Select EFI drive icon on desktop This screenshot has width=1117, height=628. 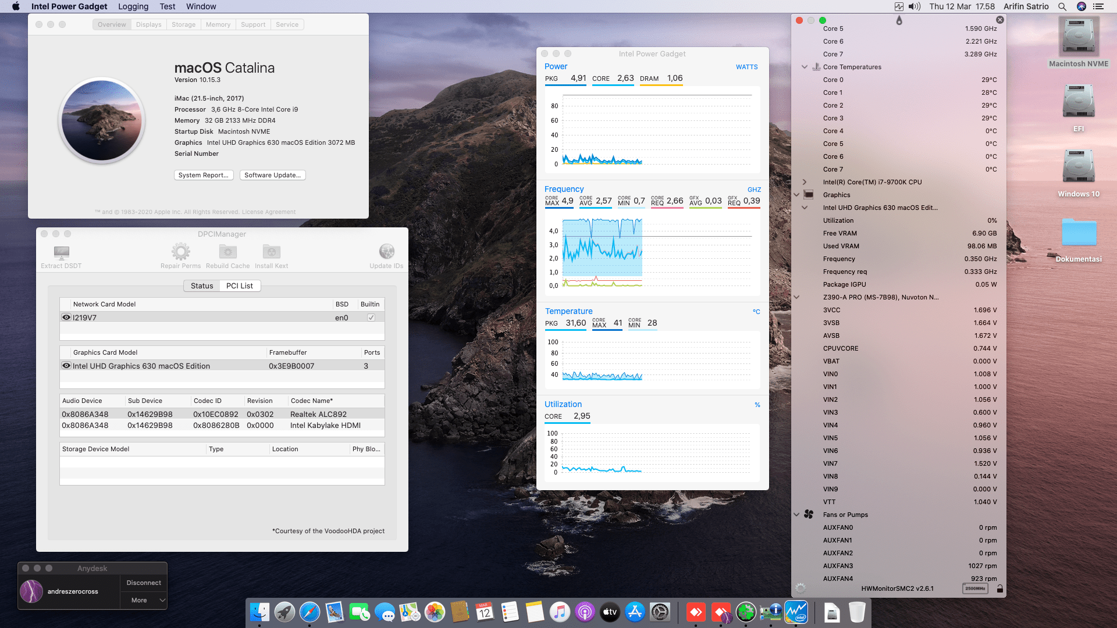(x=1079, y=101)
